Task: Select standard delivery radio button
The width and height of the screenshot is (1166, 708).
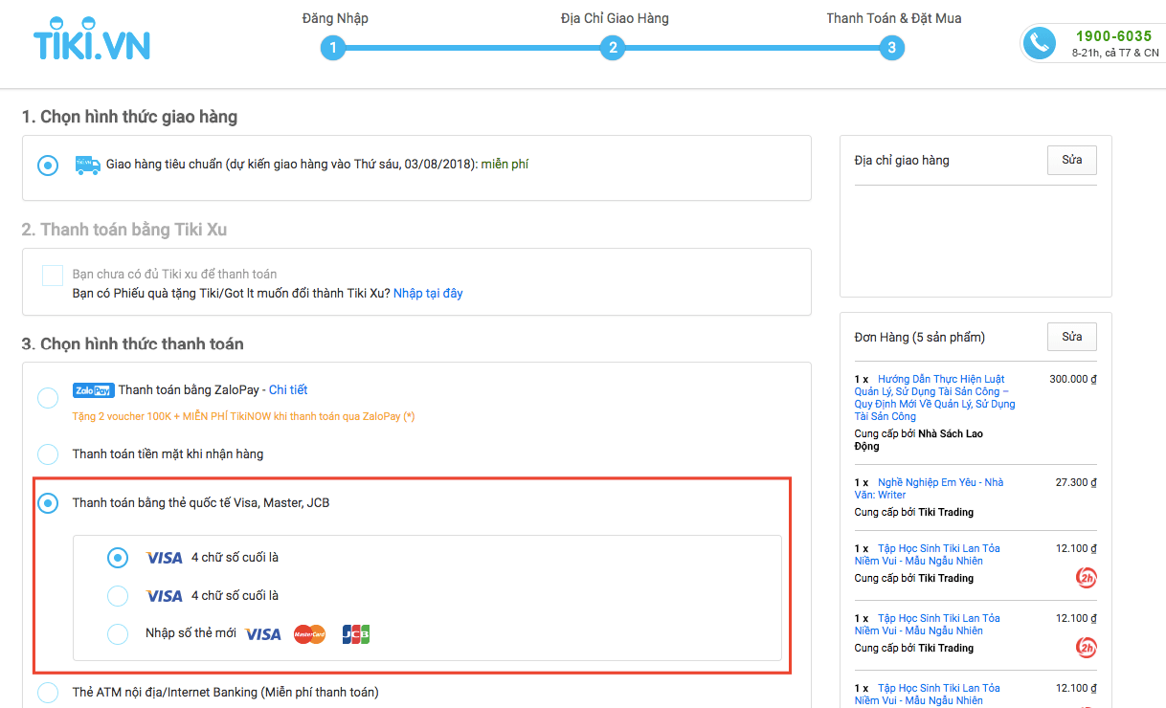Action: [48, 166]
